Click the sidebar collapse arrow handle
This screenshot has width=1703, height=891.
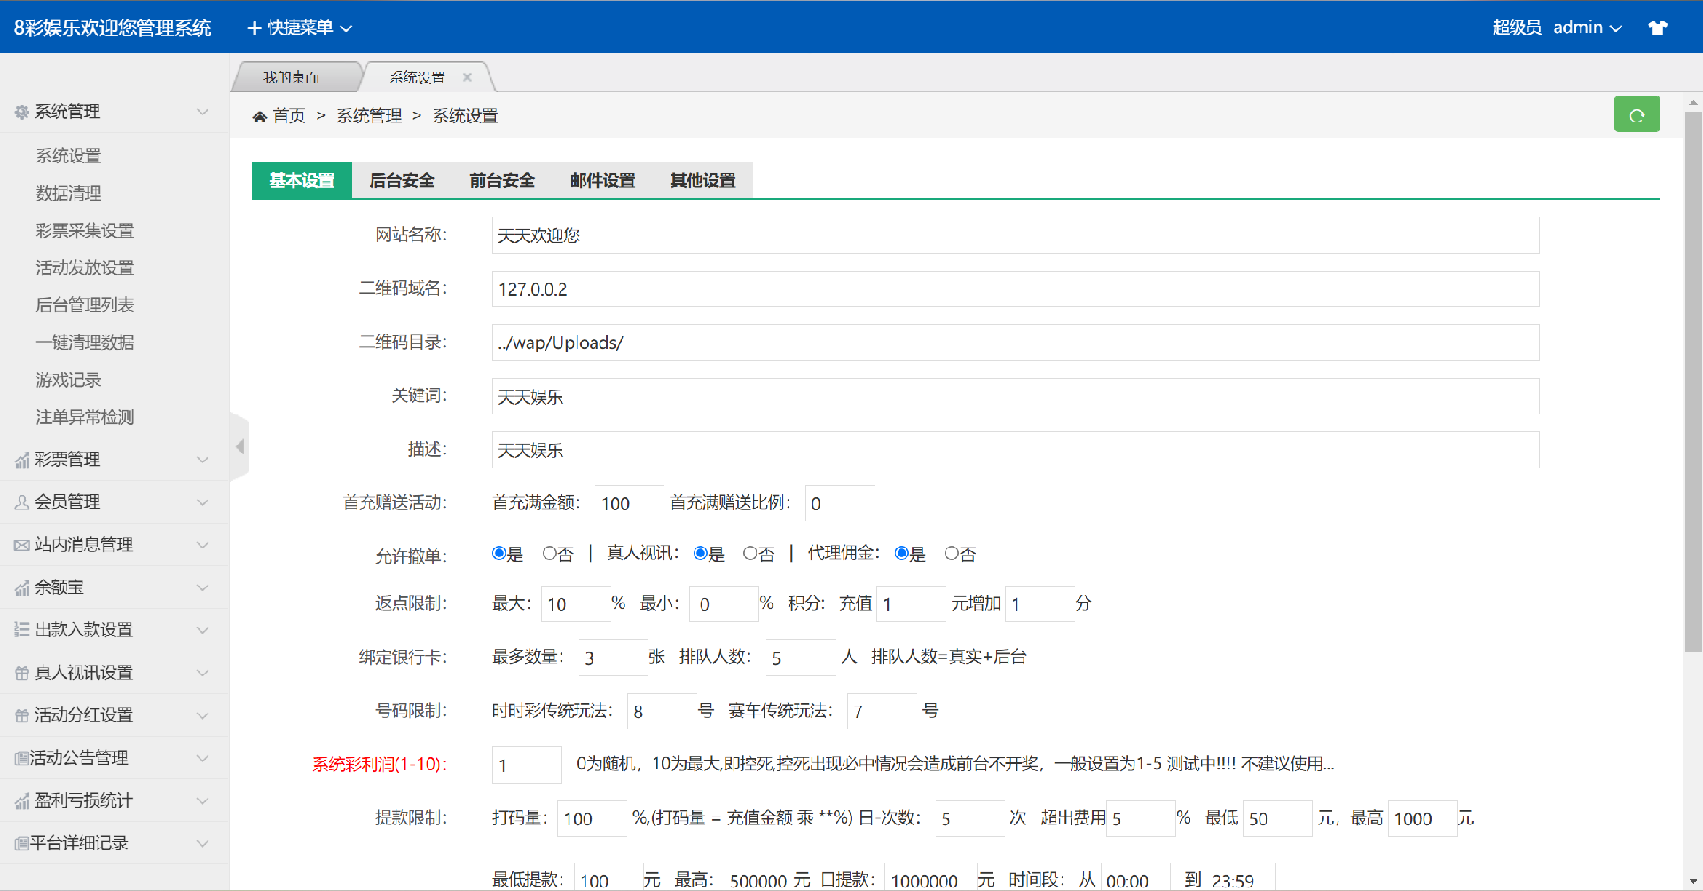239,446
